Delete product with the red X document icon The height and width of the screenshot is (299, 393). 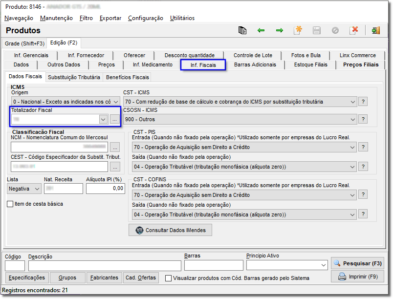(353, 30)
